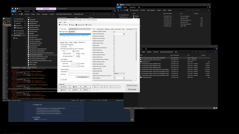Toggle Enable Scripter Role checkbox

coord(114,57)
